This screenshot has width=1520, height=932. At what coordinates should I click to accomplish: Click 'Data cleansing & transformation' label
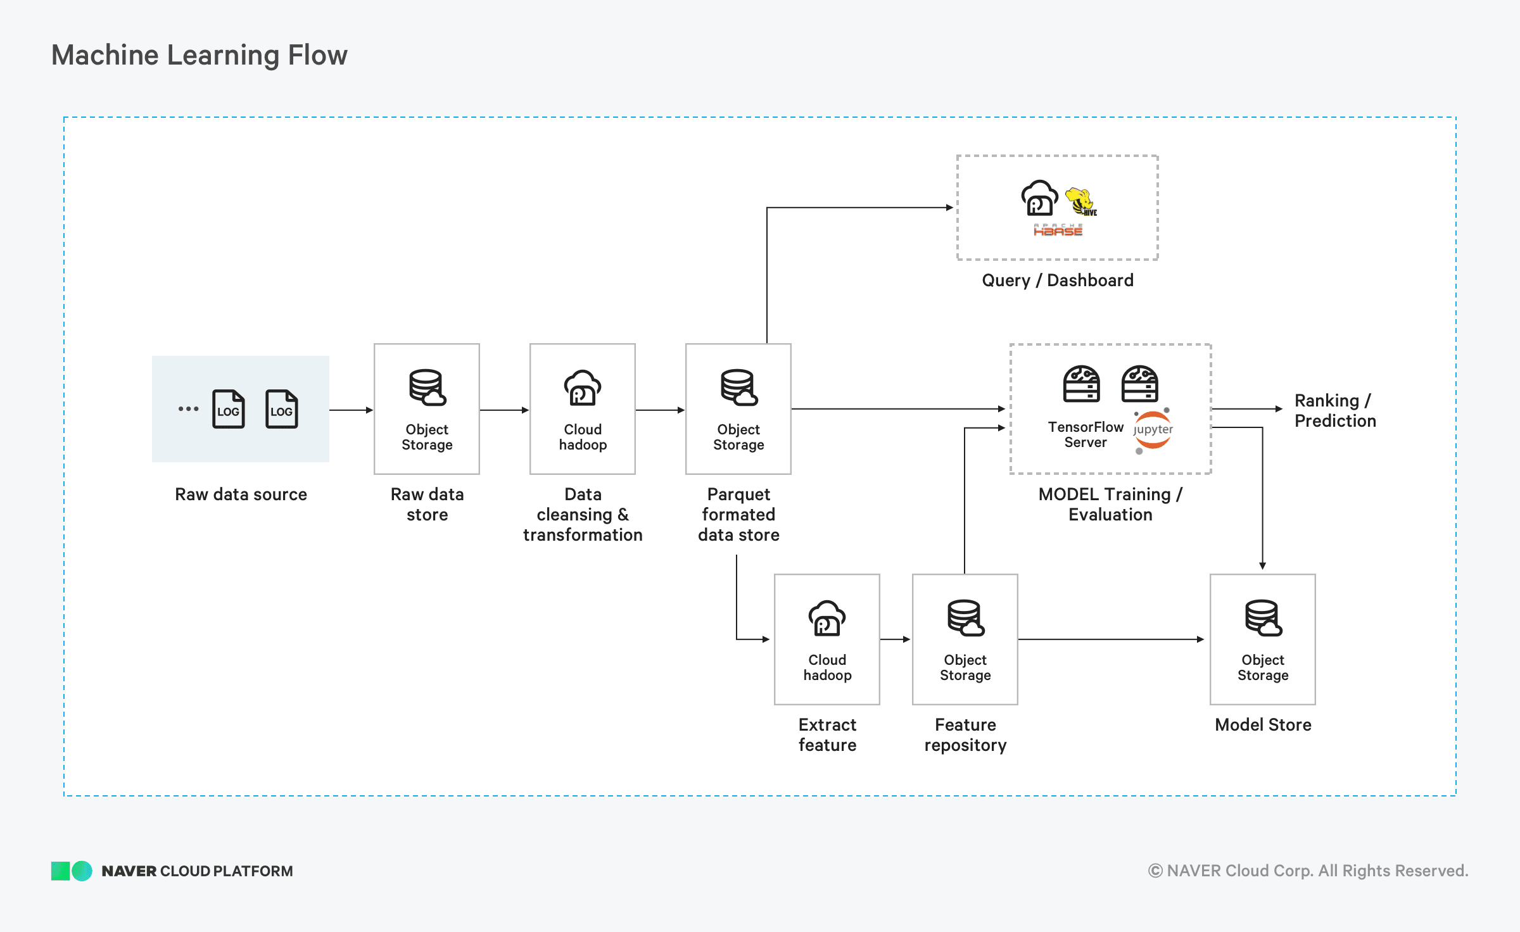click(x=583, y=515)
